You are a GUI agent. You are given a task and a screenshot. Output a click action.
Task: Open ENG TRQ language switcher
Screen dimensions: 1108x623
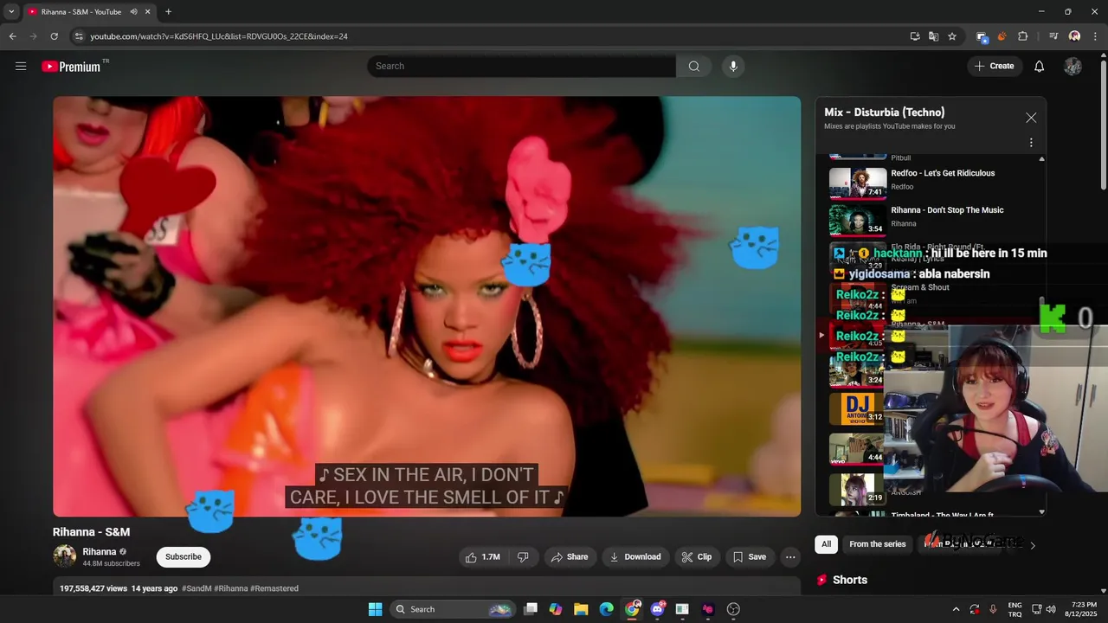coord(1015,609)
